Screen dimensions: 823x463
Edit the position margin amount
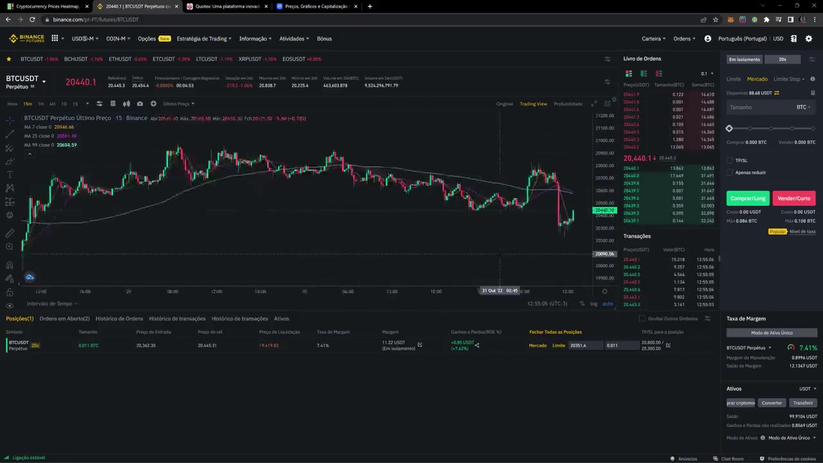click(x=420, y=345)
